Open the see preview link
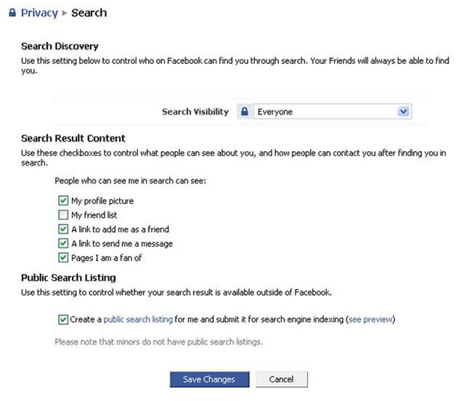 click(370, 320)
